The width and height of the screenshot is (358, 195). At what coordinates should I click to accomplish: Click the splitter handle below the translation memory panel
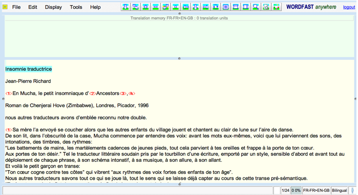(x=179, y=58)
